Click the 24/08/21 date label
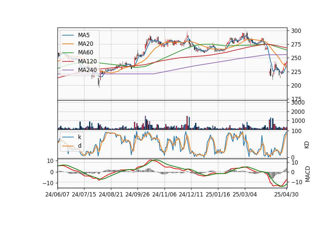This screenshot has height=229, width=319. pyautogui.click(x=111, y=194)
